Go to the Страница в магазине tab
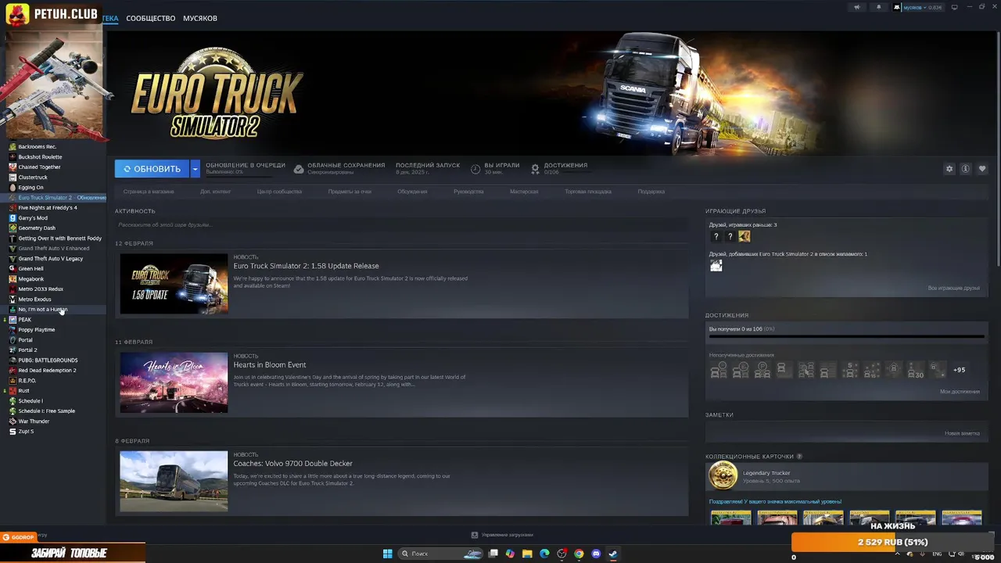The image size is (1001, 563). [x=149, y=192]
